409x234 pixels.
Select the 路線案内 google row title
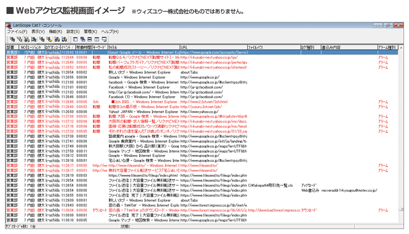[x=144, y=136]
